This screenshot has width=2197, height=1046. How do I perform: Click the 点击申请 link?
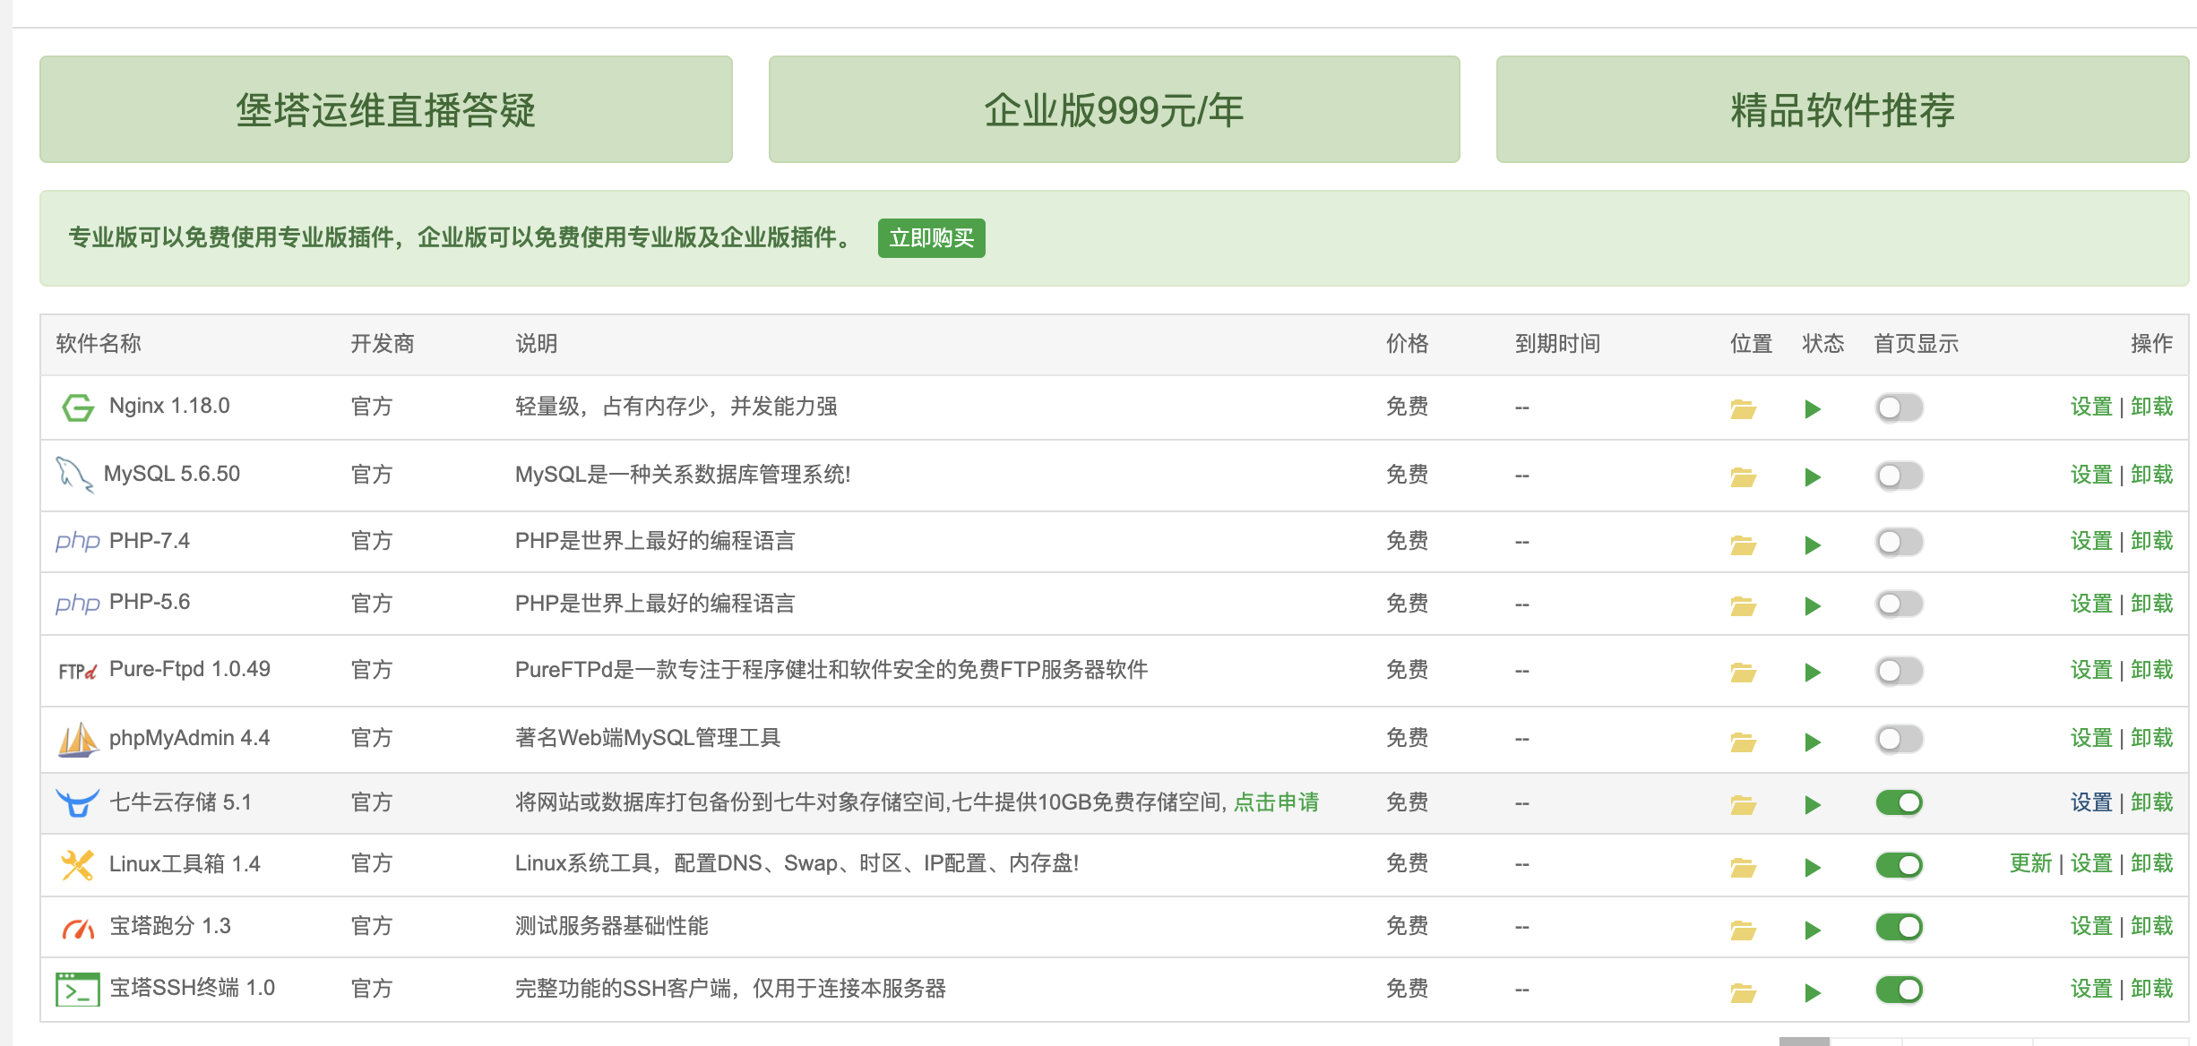[x=1276, y=802]
